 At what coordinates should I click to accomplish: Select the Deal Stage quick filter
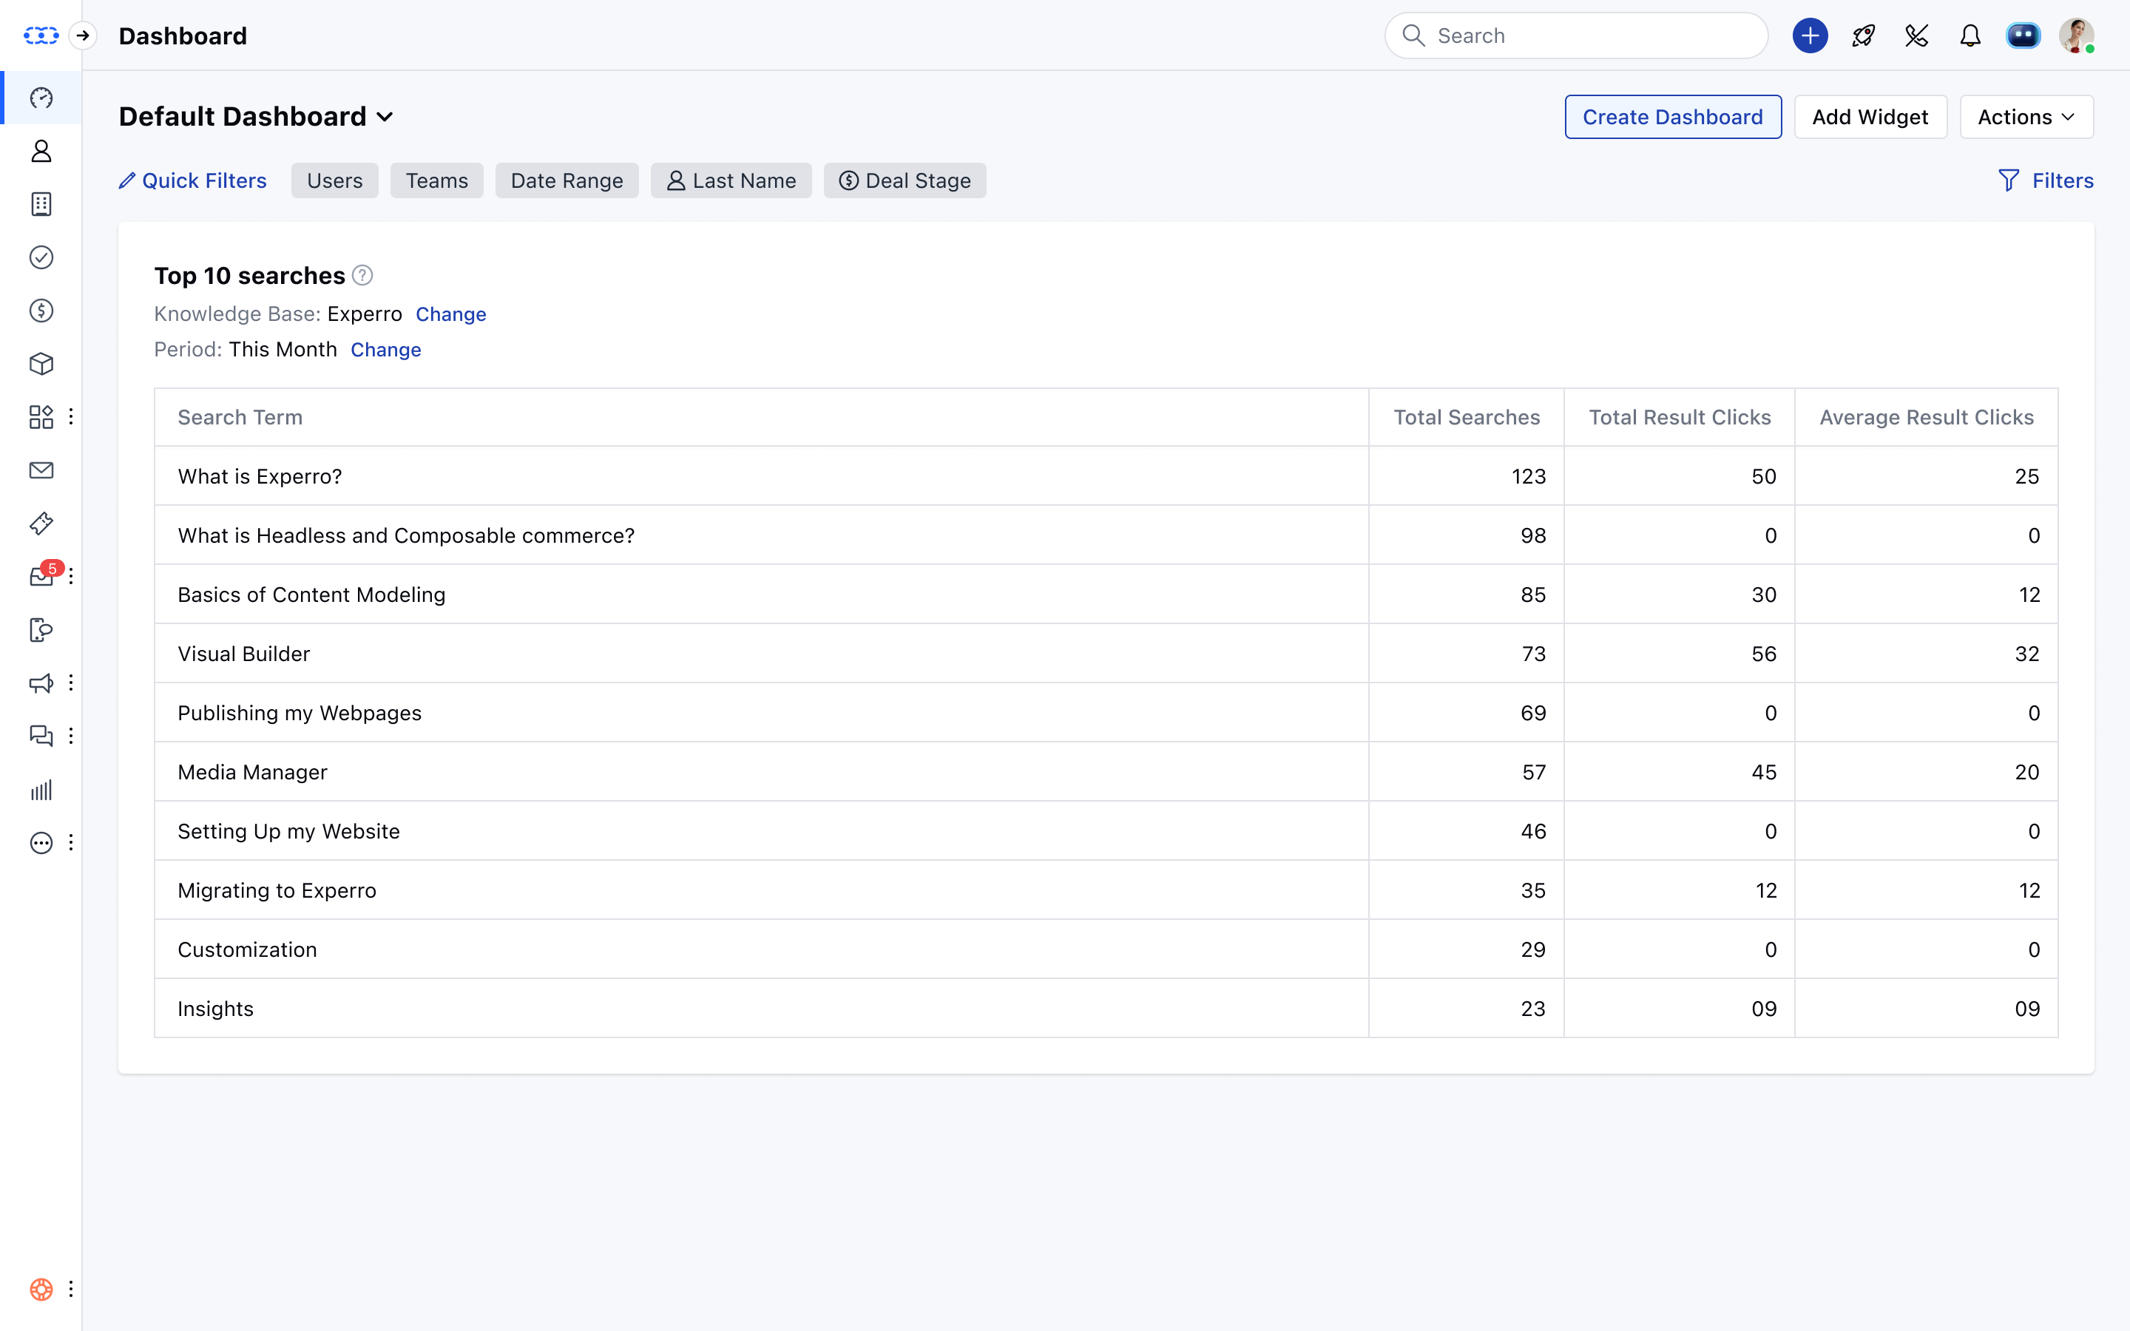click(x=904, y=180)
